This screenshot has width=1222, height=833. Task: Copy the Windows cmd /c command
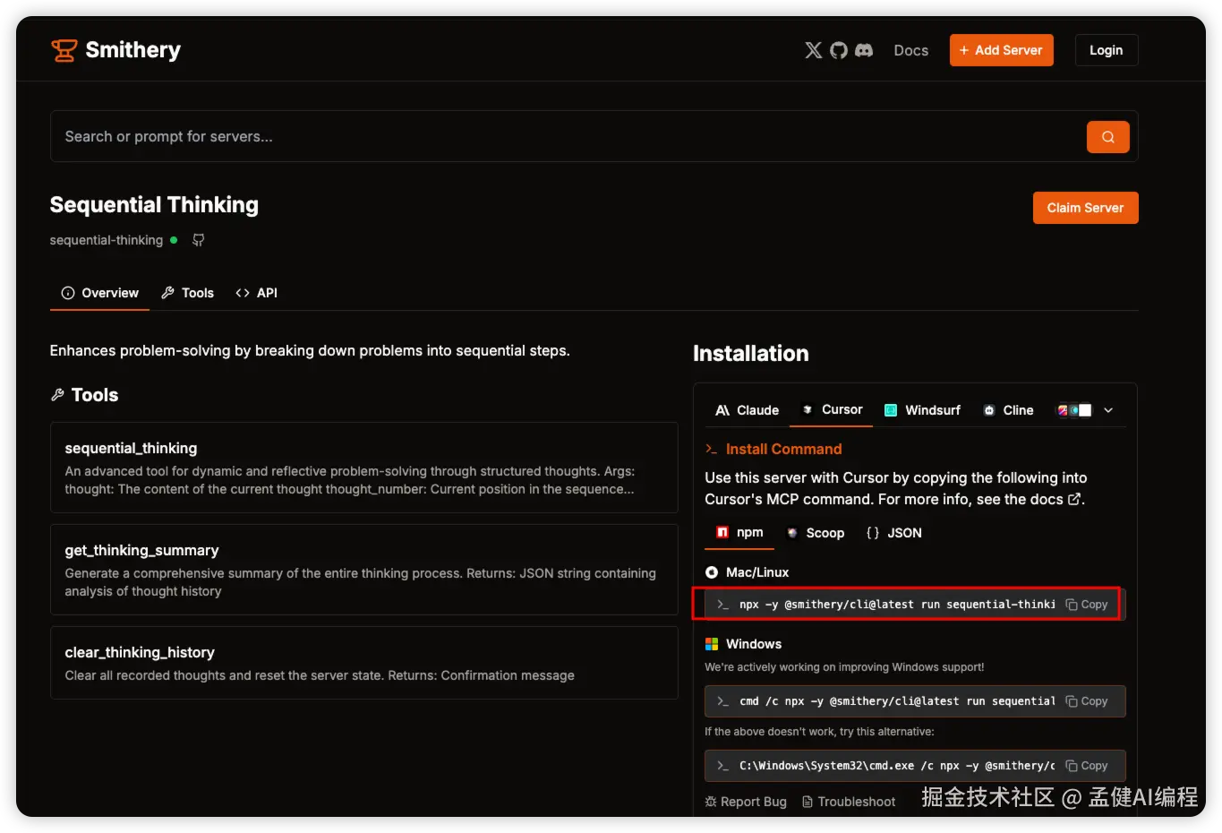tap(1087, 701)
